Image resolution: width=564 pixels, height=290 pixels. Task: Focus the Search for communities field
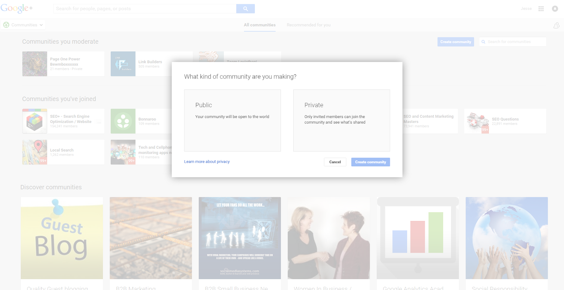coord(513,42)
